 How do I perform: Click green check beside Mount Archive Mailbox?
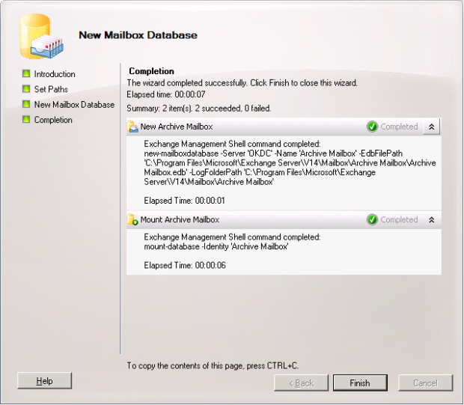click(372, 219)
